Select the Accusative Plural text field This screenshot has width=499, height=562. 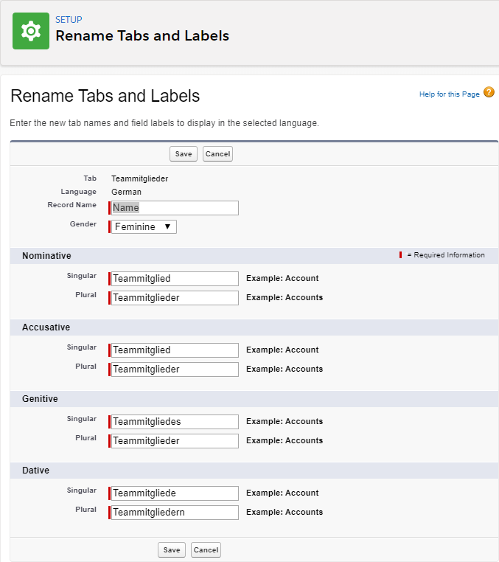(175, 370)
